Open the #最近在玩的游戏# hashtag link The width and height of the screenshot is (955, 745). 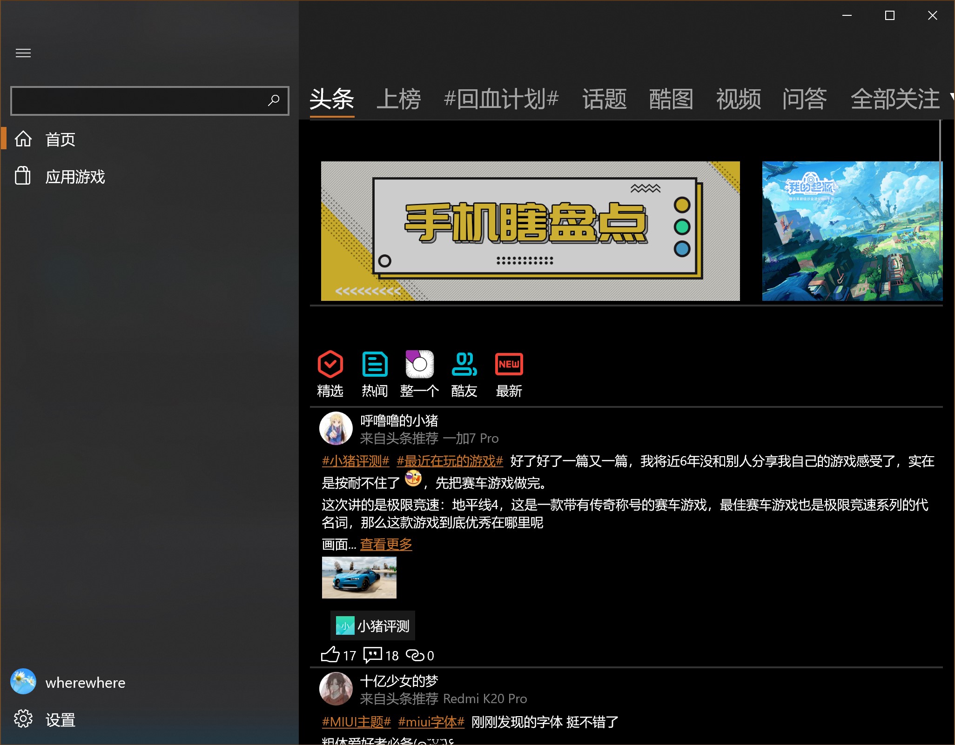pos(450,461)
